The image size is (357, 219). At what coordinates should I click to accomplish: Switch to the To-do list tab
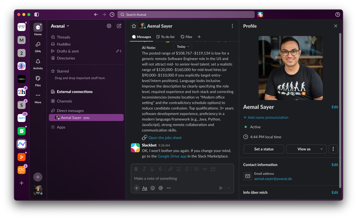pos(165,37)
